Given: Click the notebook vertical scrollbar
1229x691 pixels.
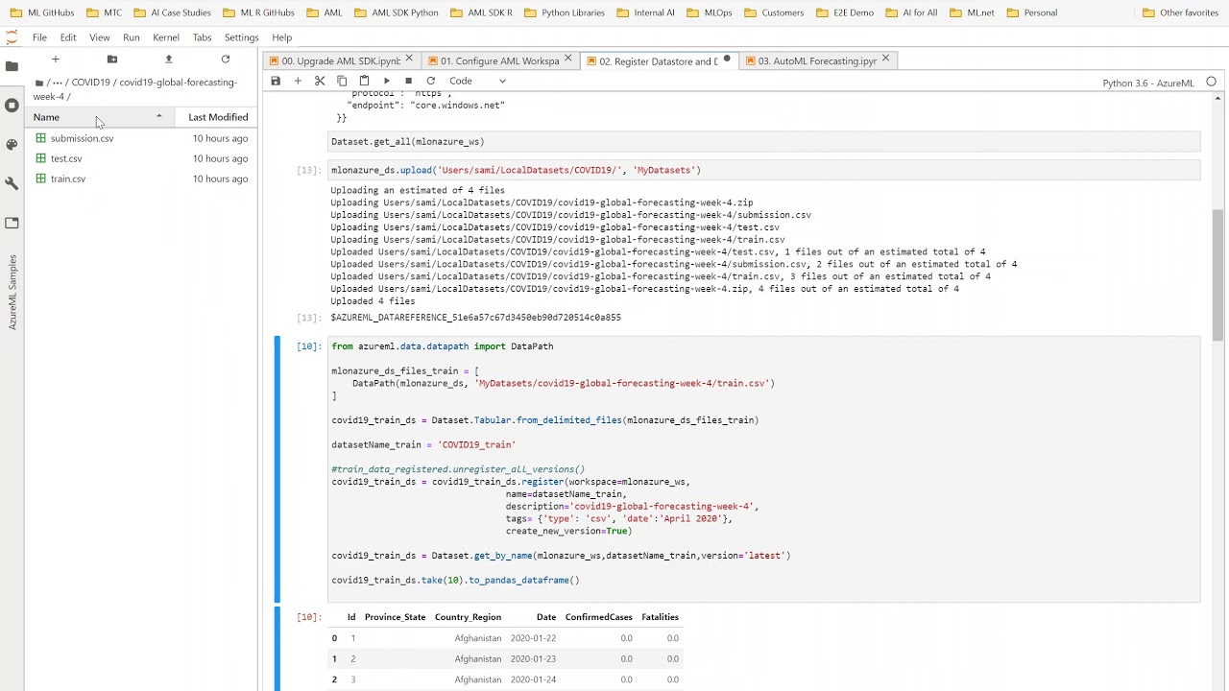Looking at the screenshot, I should (1217, 275).
